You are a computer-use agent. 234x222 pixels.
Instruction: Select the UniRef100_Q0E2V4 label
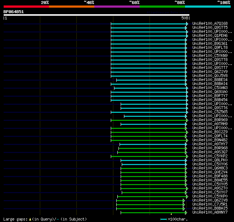point(210,172)
